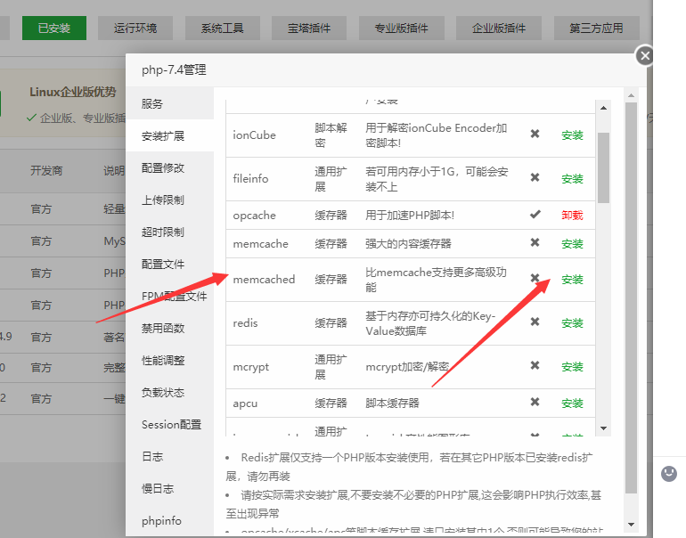Select the 运行环境 category button

pos(135,28)
